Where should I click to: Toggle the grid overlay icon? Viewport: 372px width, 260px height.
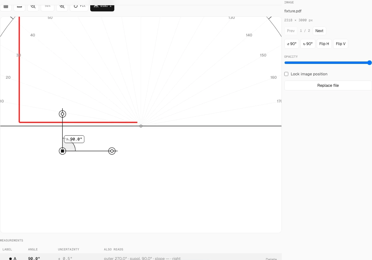6,6
